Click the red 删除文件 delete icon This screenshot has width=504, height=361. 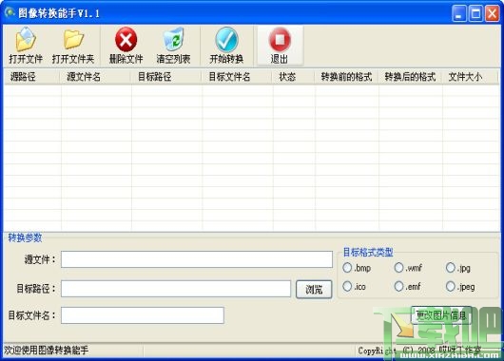pos(126,40)
